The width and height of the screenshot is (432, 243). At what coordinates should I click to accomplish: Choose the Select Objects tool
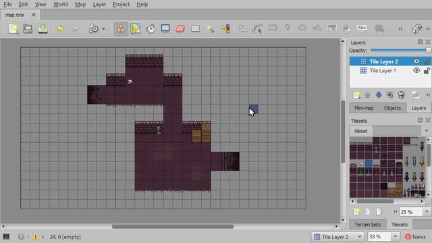pos(243,28)
